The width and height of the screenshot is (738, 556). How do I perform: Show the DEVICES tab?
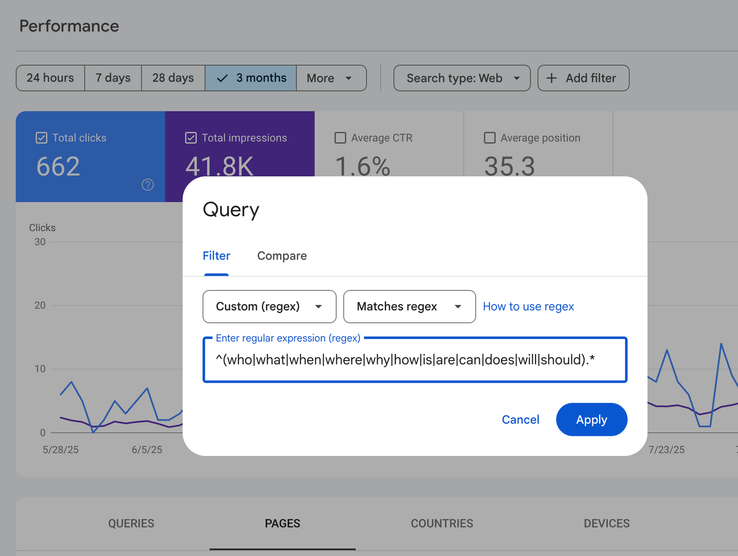click(x=606, y=524)
